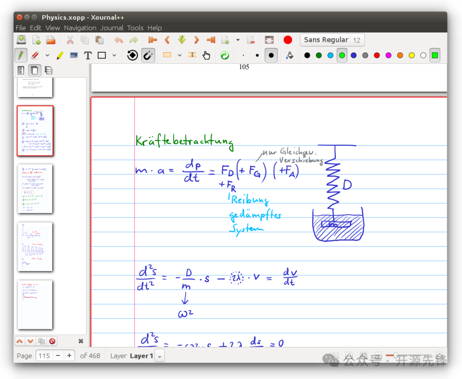Open a file with folder icon

[x=50, y=40]
